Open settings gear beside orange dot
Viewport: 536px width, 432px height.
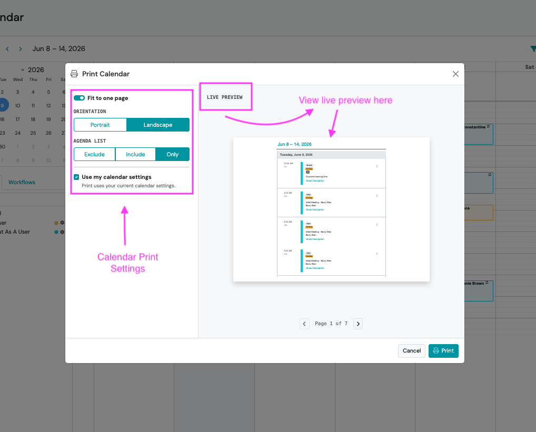[x=62, y=223]
